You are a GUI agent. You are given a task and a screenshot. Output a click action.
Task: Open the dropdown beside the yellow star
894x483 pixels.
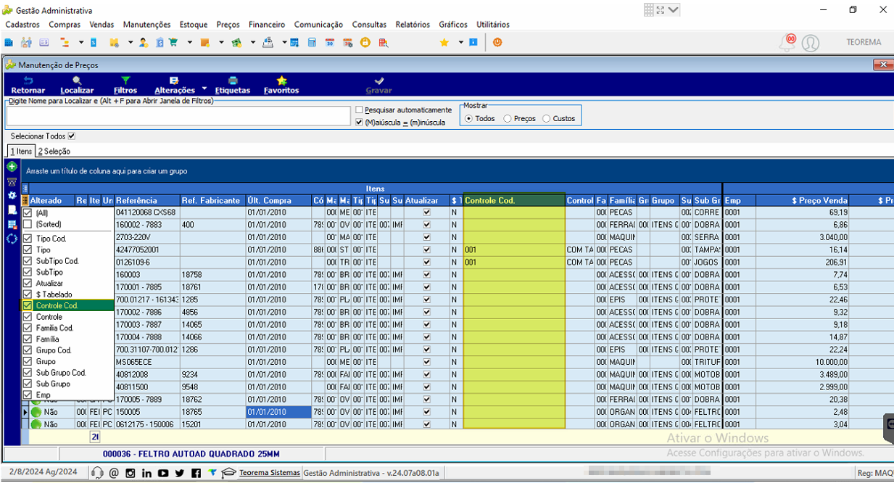pos(460,42)
